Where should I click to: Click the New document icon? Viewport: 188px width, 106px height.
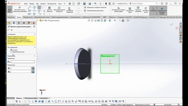coord(73,4)
